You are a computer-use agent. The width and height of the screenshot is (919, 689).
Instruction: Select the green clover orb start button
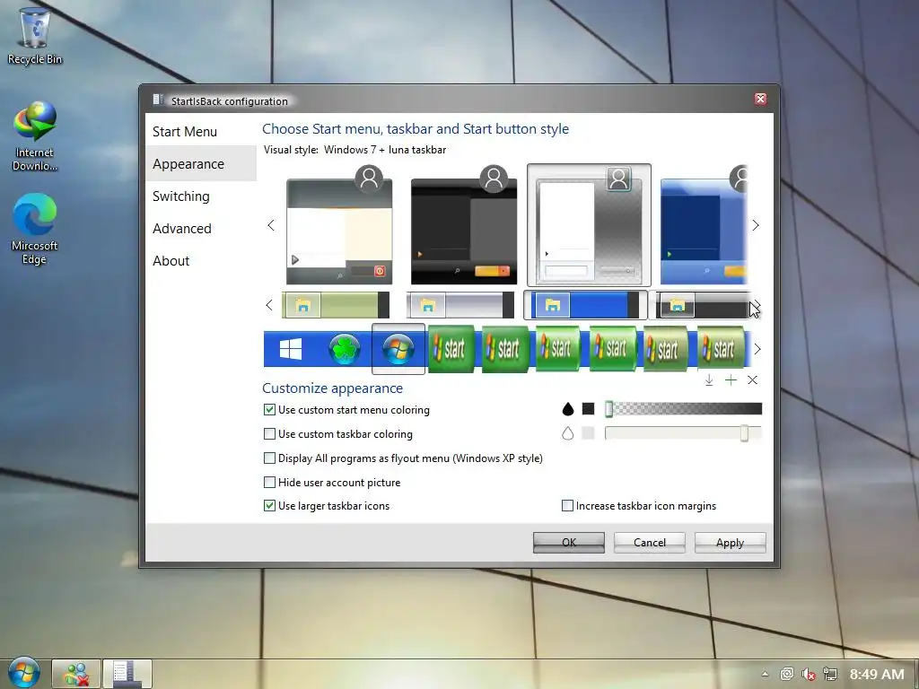pyautogui.click(x=345, y=349)
